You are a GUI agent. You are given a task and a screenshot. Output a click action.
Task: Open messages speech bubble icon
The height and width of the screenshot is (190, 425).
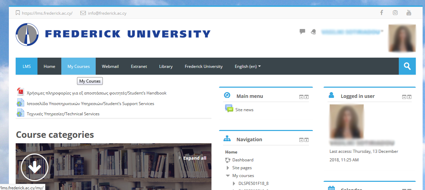tap(302, 32)
